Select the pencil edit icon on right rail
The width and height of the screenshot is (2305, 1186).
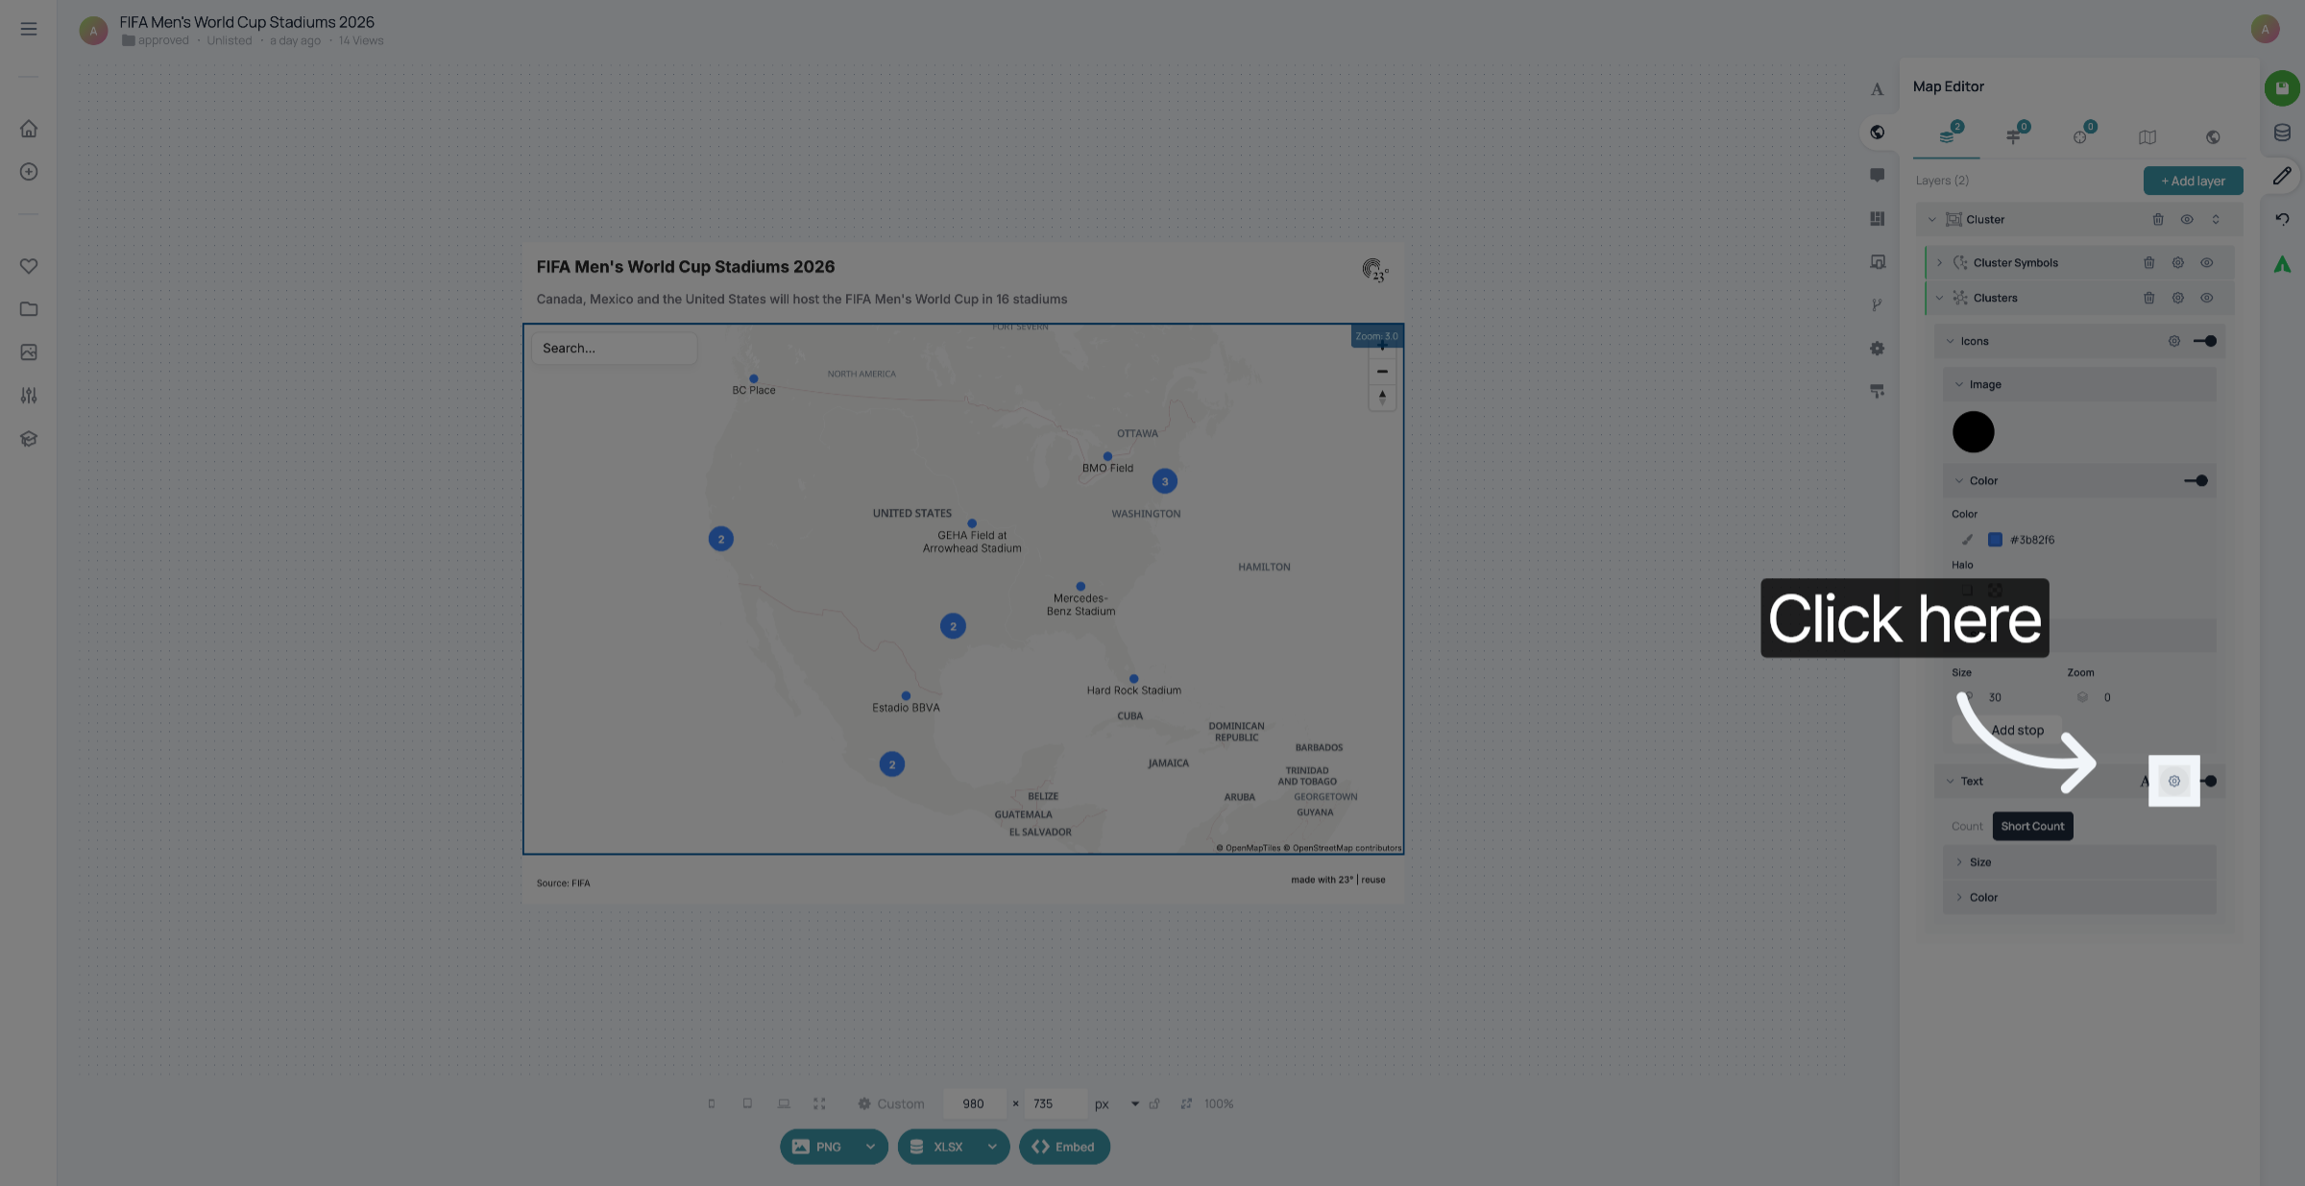[2282, 176]
